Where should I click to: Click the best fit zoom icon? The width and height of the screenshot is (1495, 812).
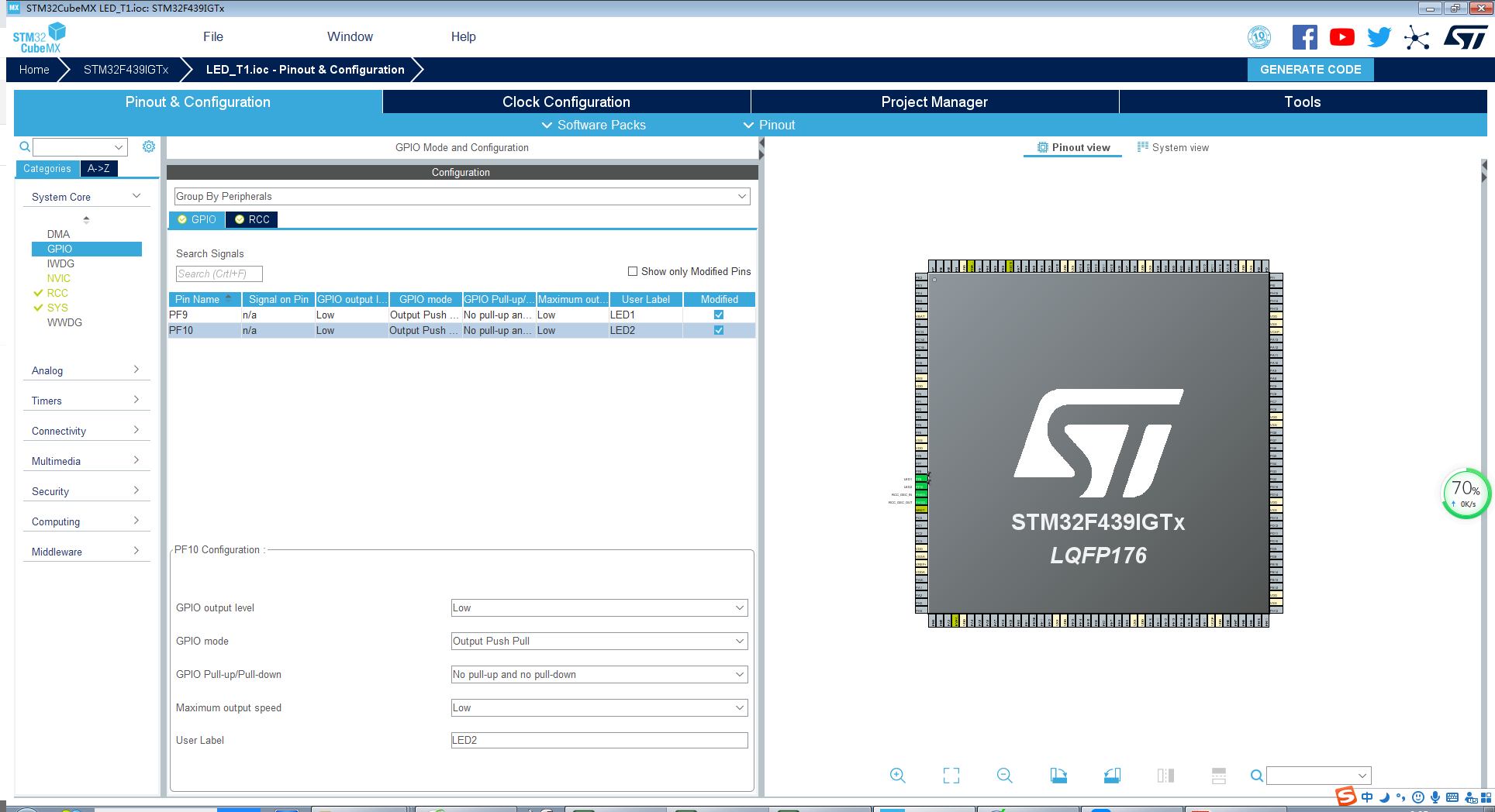coord(951,775)
